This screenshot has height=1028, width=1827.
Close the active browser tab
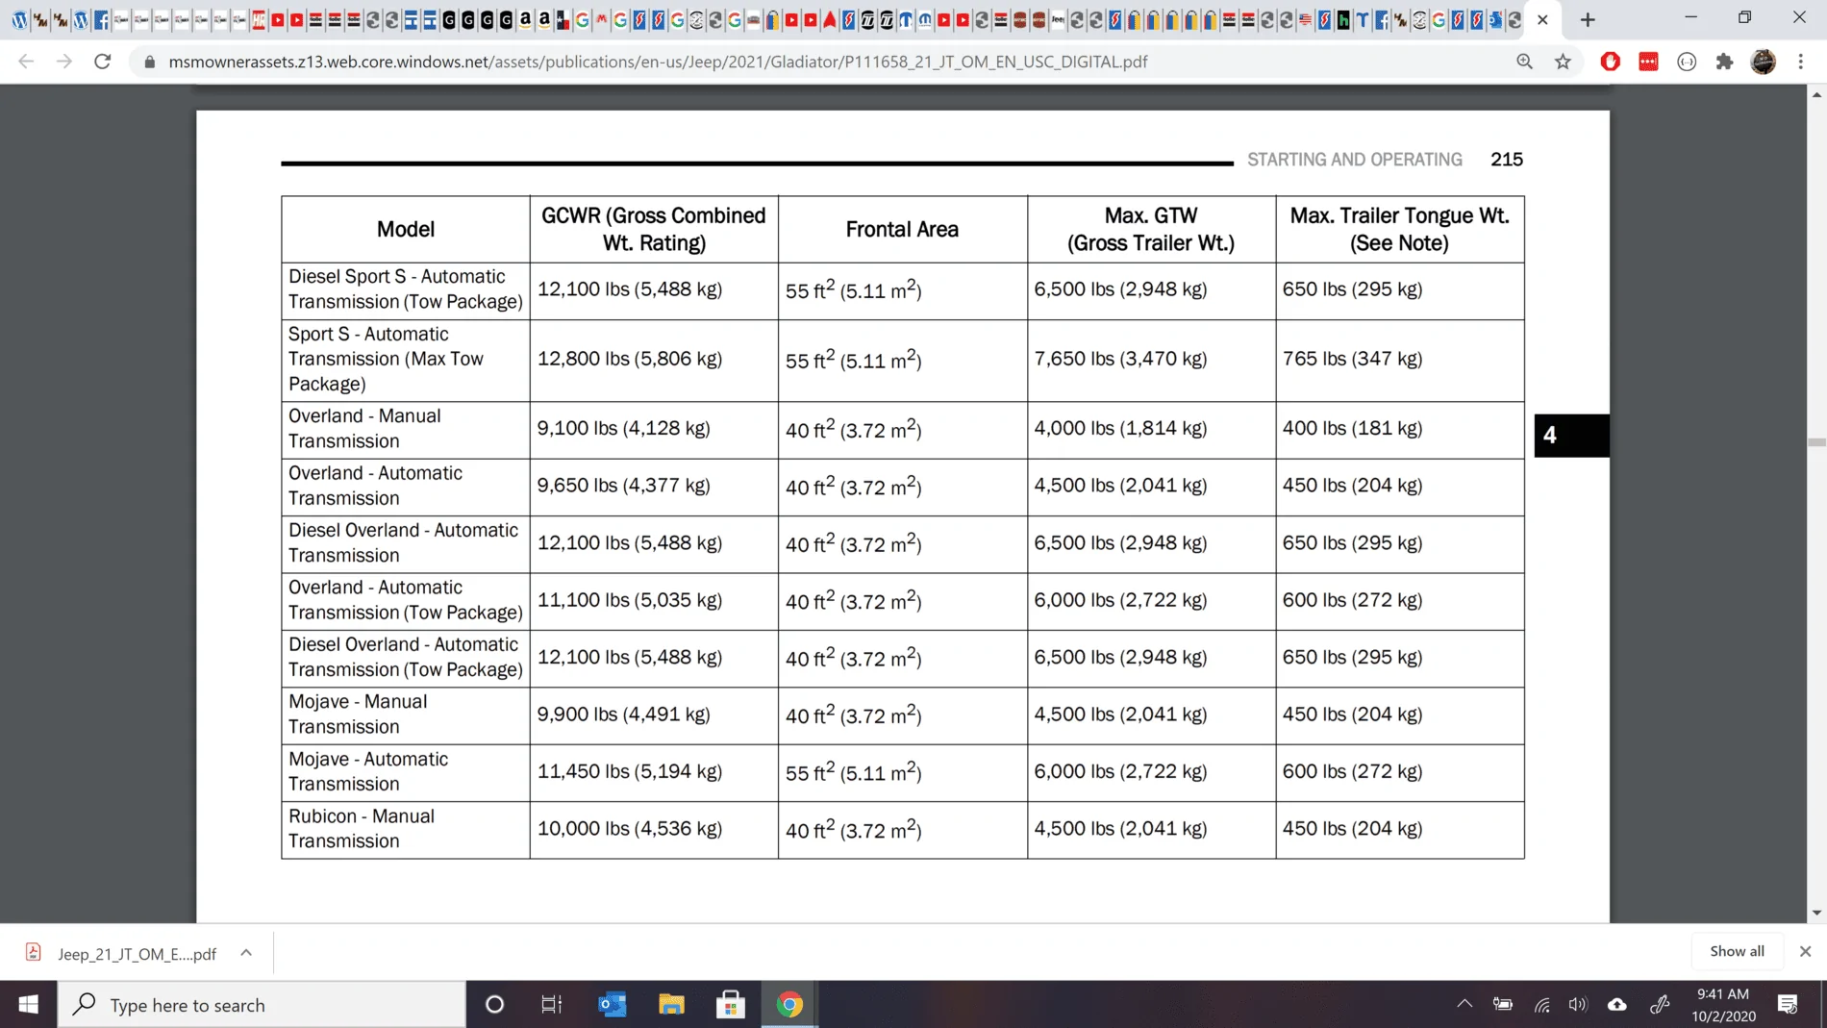point(1542,19)
